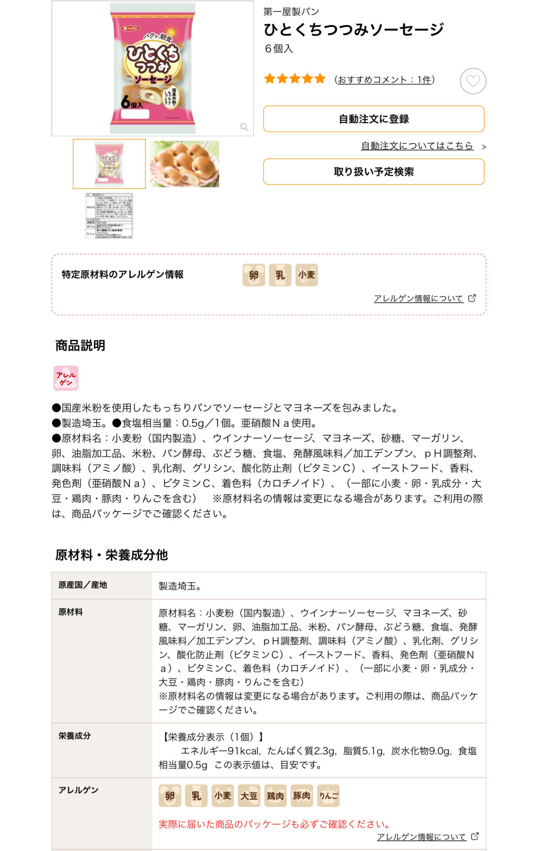Select the package front thumbnail
The height and width of the screenshot is (851, 551).
(x=109, y=164)
